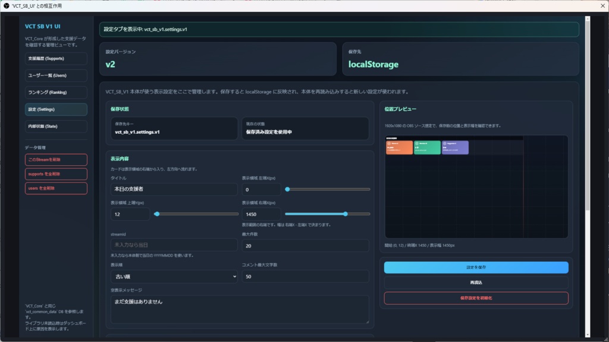The image size is (609, 342).
Task: Adjust the 表示領域 上端Y slider
Action: pyautogui.click(x=196, y=214)
